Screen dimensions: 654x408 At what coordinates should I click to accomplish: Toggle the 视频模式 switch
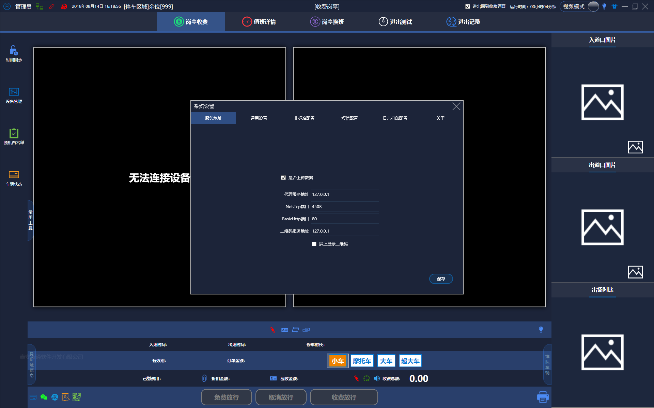(x=593, y=6)
